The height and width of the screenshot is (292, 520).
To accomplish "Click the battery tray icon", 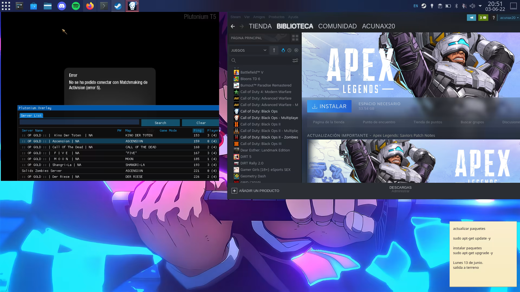I will (x=448, y=6).
